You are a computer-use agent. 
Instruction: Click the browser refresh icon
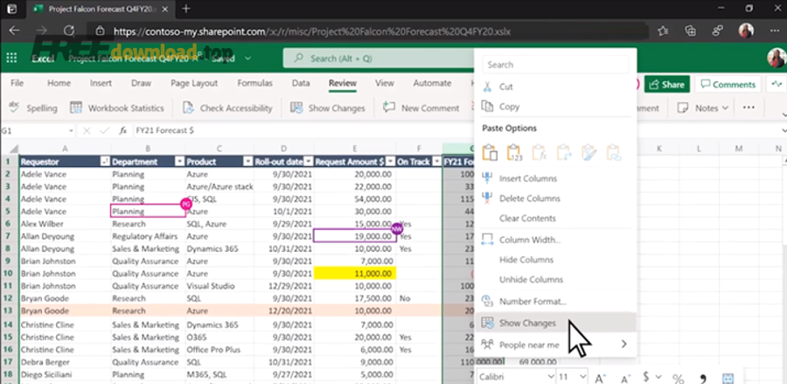point(69,31)
